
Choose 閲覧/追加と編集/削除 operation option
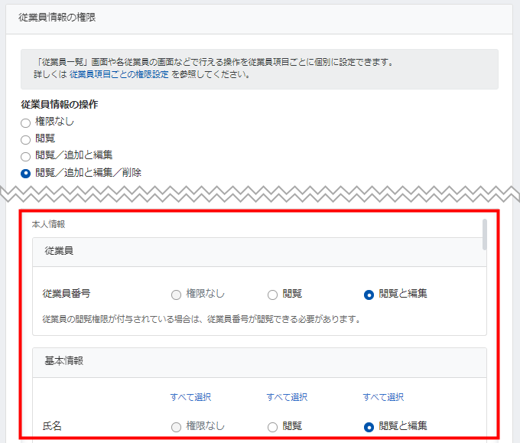pyautogui.click(x=25, y=174)
